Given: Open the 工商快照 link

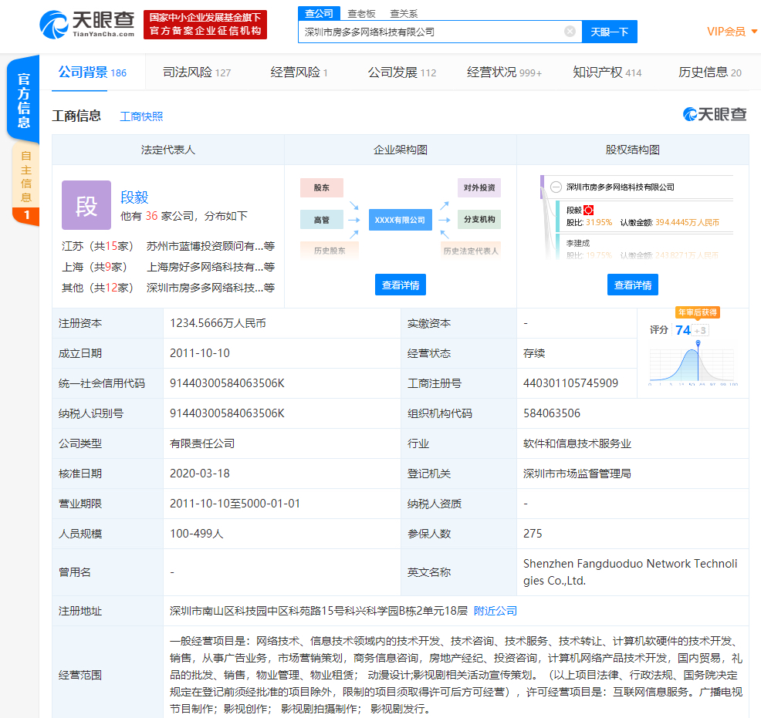Looking at the screenshot, I should (x=141, y=116).
